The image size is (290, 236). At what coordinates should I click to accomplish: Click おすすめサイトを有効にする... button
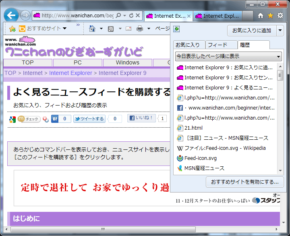(x=245, y=182)
